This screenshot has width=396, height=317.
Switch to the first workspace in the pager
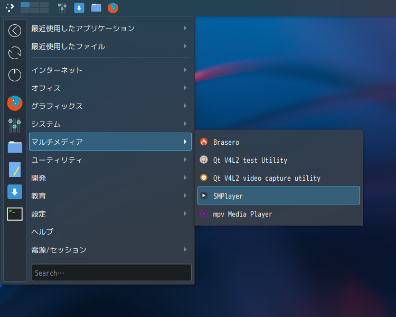click(x=25, y=5)
